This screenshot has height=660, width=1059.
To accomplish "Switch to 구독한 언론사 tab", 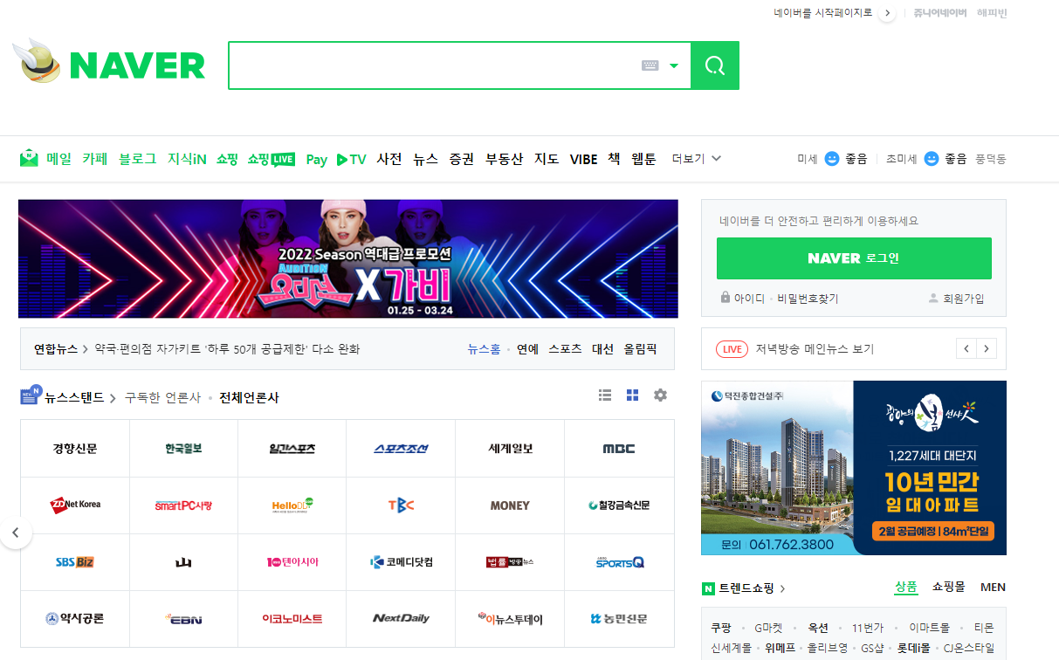I will [x=162, y=398].
